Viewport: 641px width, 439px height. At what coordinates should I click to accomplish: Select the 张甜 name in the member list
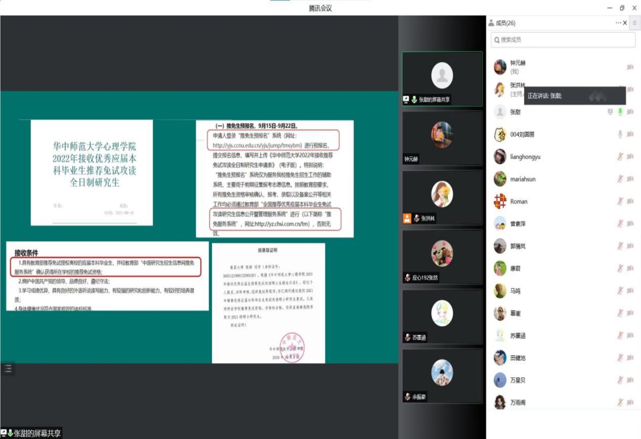pyautogui.click(x=515, y=112)
